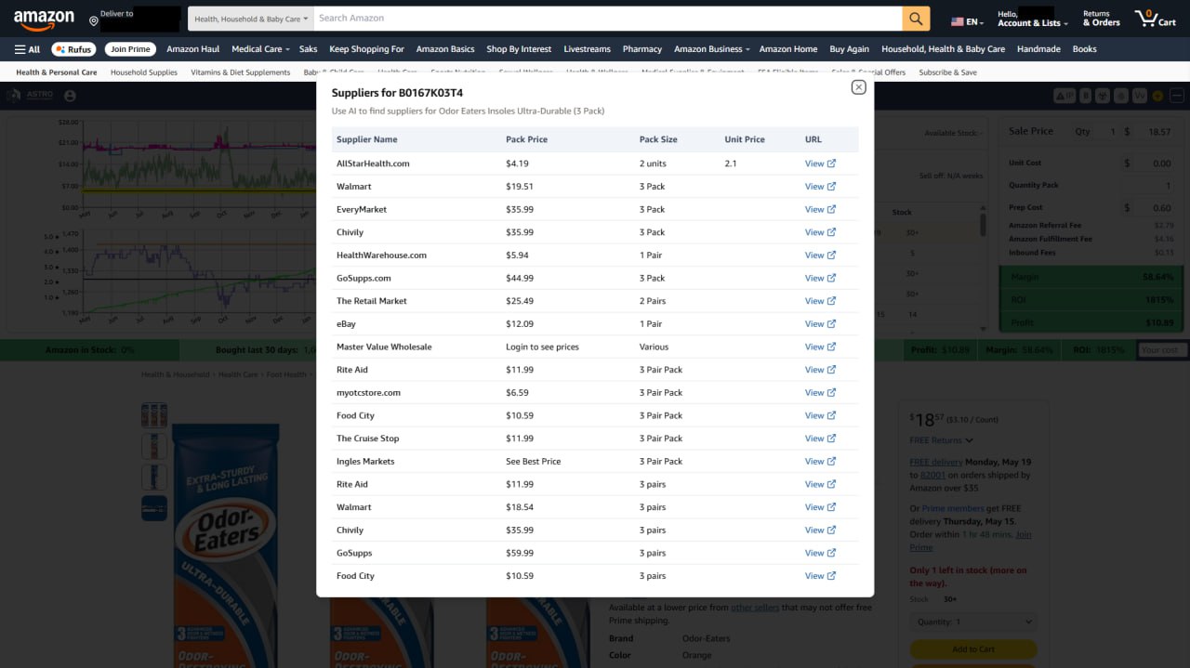Click the IP alert warning icon in Astro toolbar
The height and width of the screenshot is (668, 1190).
[1064, 96]
